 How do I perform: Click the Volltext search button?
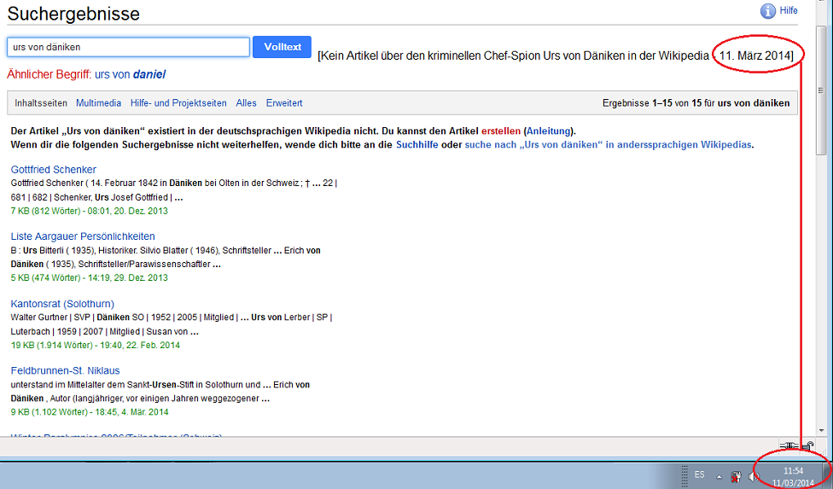(x=283, y=47)
